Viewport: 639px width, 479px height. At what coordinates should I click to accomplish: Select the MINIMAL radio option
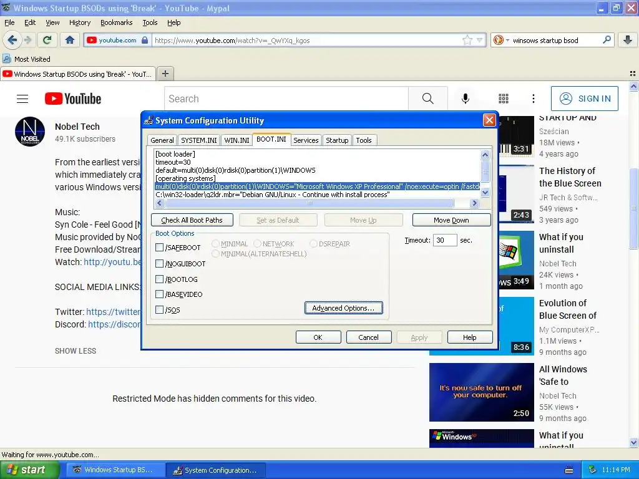215,244
